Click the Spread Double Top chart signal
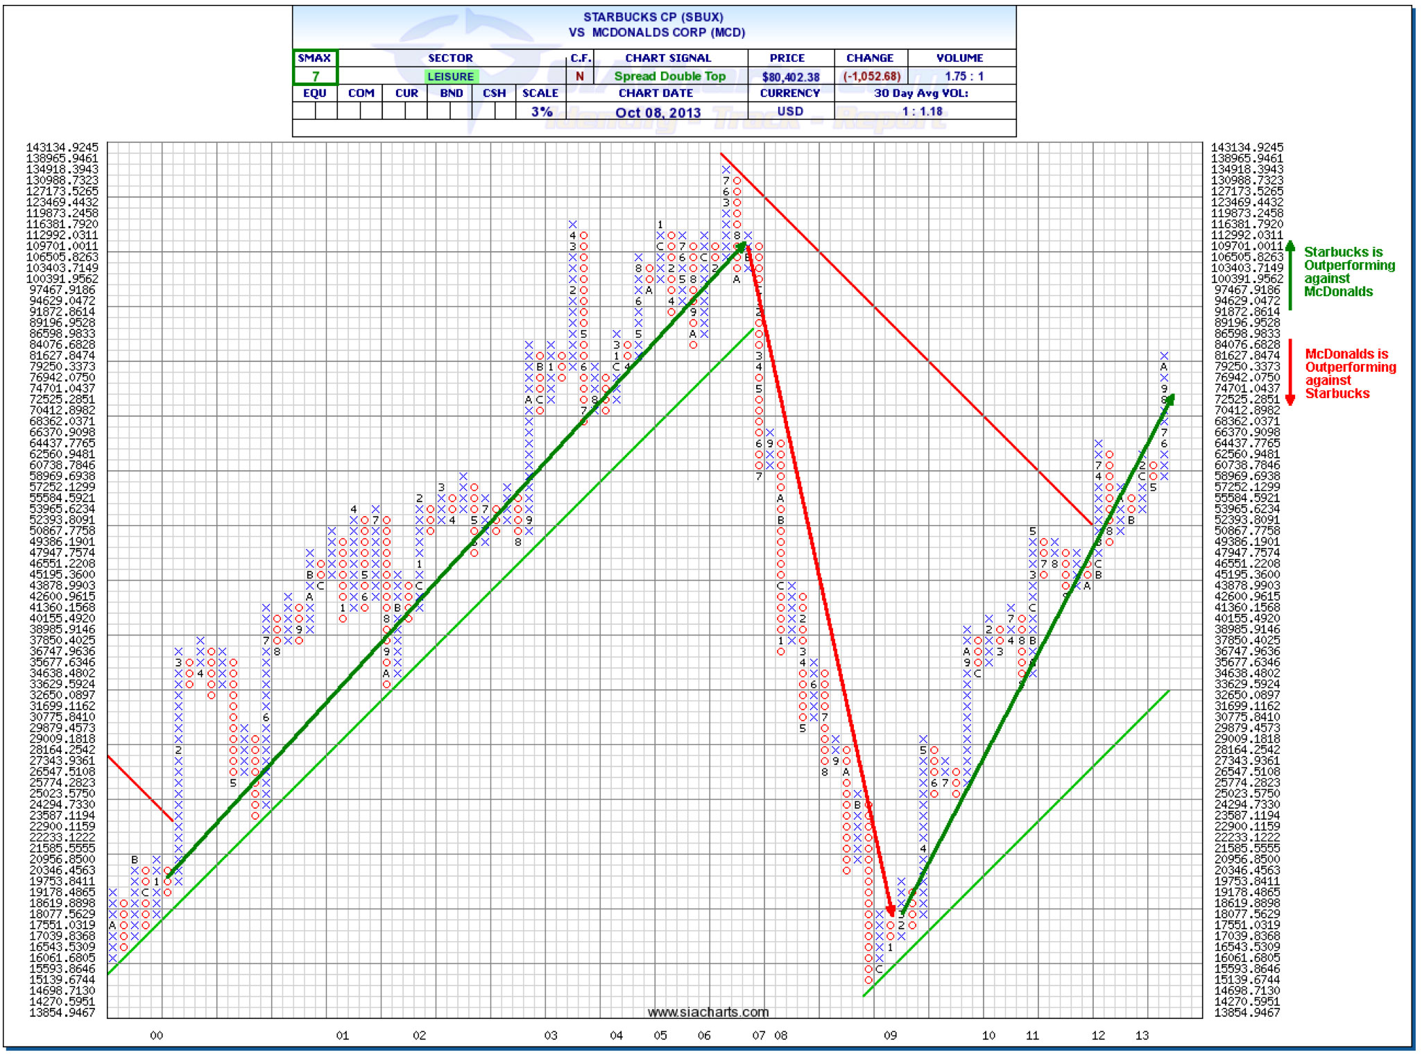1422x1057 pixels. (x=669, y=76)
